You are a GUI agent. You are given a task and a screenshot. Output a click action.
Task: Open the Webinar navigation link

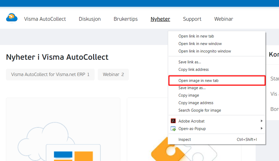(x=224, y=19)
